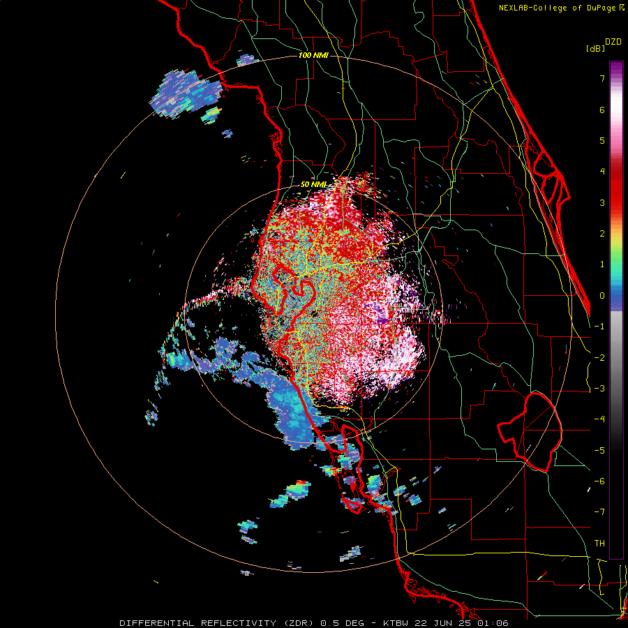Click the 3 value on the scale
Screen dimensions: 628x628
[x=602, y=202]
